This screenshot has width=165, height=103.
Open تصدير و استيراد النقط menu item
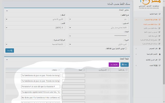coord(151,32)
